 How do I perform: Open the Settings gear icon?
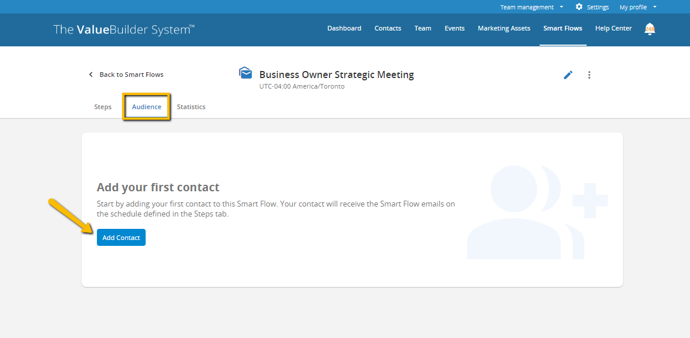point(591,6)
